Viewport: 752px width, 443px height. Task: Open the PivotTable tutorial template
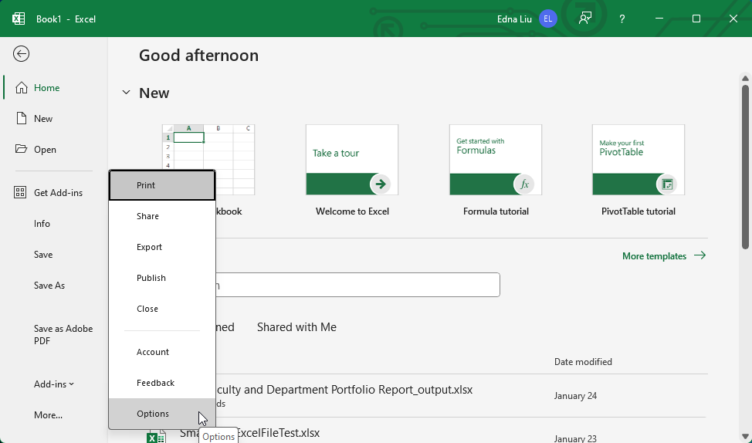click(x=638, y=160)
